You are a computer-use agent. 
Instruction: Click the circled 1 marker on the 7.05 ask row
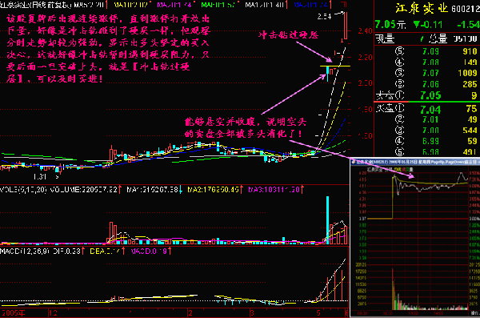pos(399,95)
